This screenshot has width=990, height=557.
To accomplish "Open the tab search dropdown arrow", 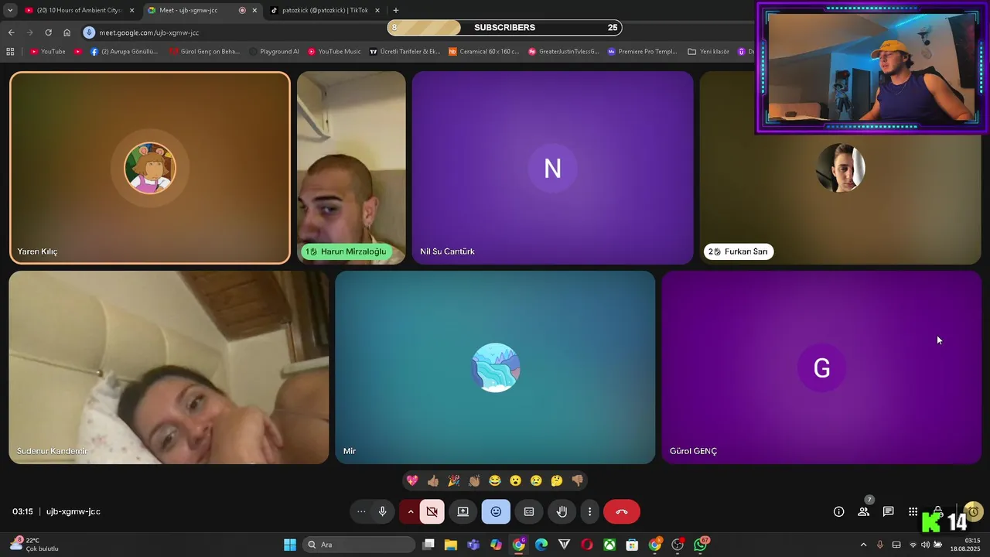I will [x=9, y=10].
